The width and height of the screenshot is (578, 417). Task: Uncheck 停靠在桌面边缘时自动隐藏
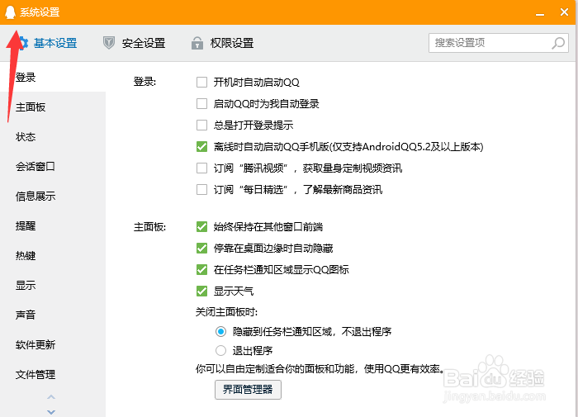201,248
